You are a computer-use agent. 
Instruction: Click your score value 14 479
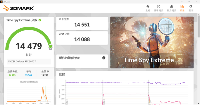(12, 75)
